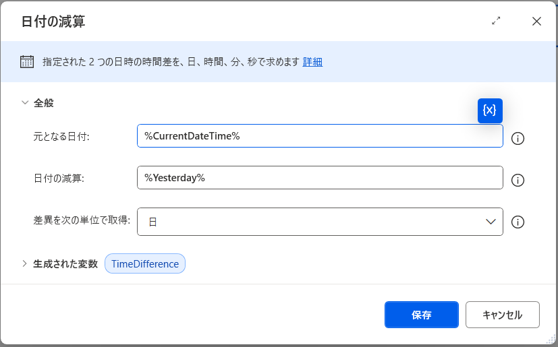The image size is (558, 347).
Task: Collapse the 全般 section chevron
Action: (26, 103)
